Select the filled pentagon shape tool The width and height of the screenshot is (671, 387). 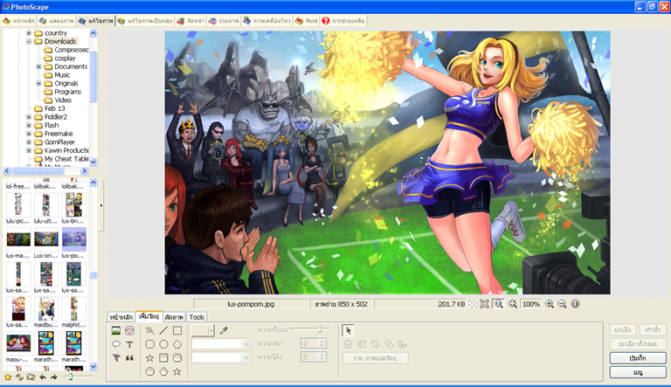click(163, 371)
